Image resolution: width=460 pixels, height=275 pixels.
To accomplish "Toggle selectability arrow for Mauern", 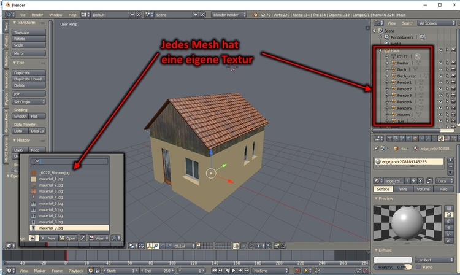I will click(447, 114).
